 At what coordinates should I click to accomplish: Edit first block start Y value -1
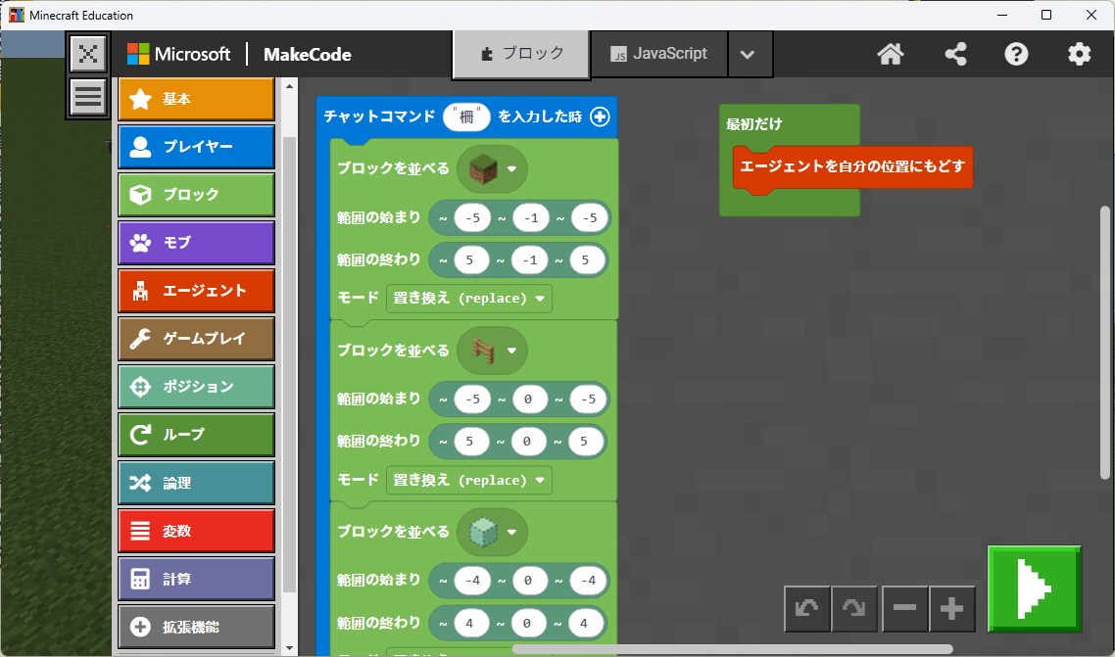tap(531, 218)
